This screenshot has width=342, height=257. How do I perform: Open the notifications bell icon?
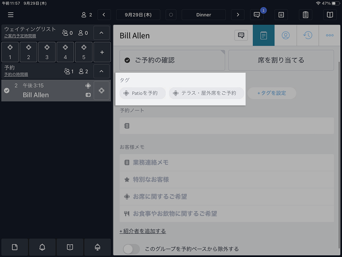(x=42, y=247)
